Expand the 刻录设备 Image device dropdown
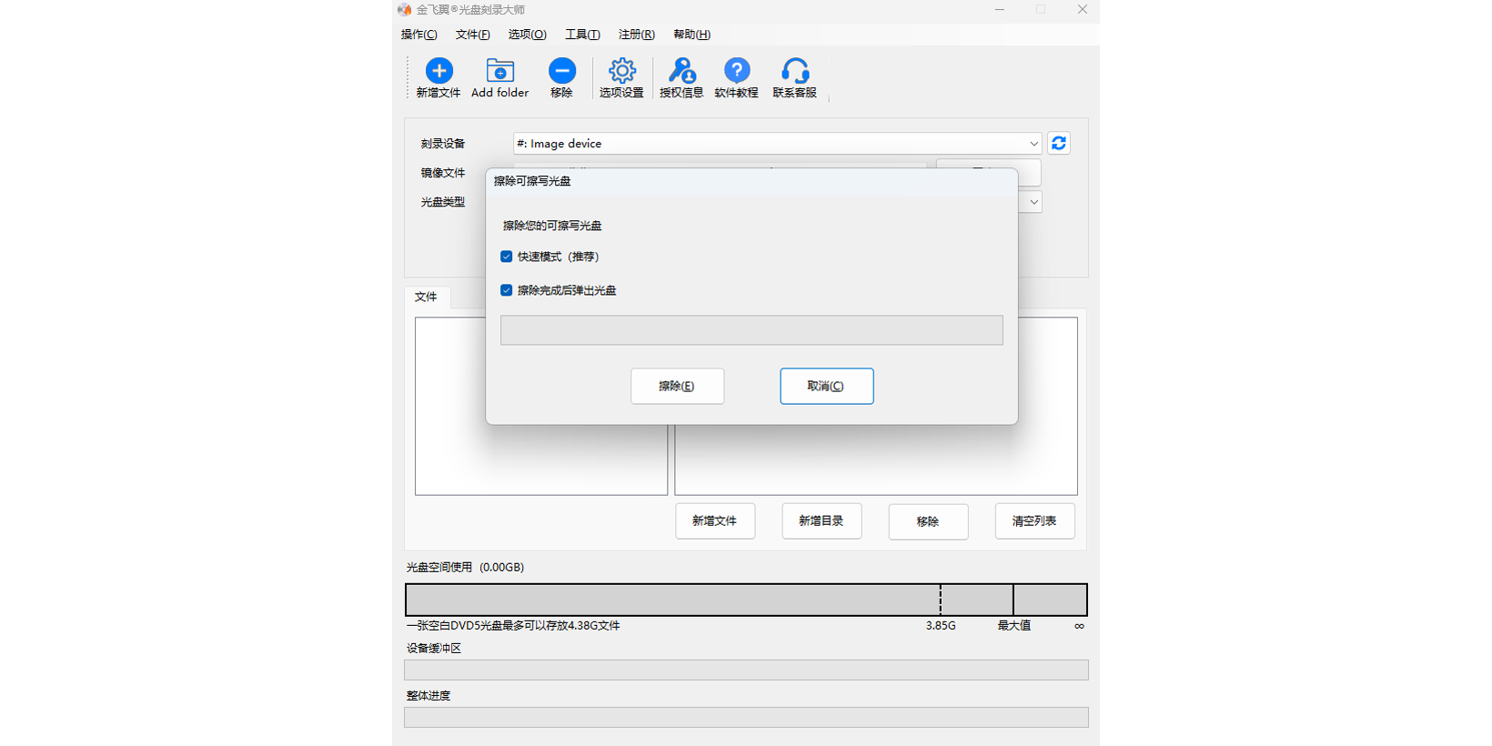This screenshot has height=746, width=1492. tap(1033, 144)
